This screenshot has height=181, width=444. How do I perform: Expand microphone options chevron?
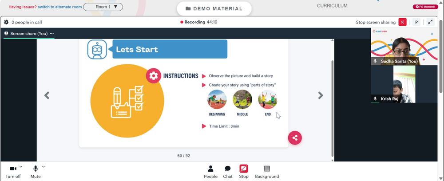point(44,167)
